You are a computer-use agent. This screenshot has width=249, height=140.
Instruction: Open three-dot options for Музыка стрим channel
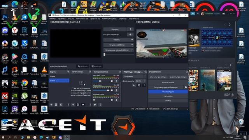(117, 100)
